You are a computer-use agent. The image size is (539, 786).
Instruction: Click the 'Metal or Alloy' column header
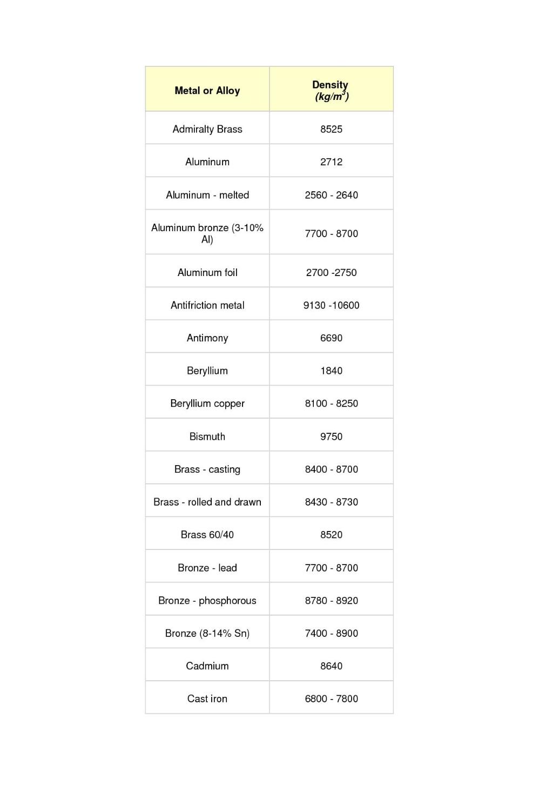click(x=207, y=91)
